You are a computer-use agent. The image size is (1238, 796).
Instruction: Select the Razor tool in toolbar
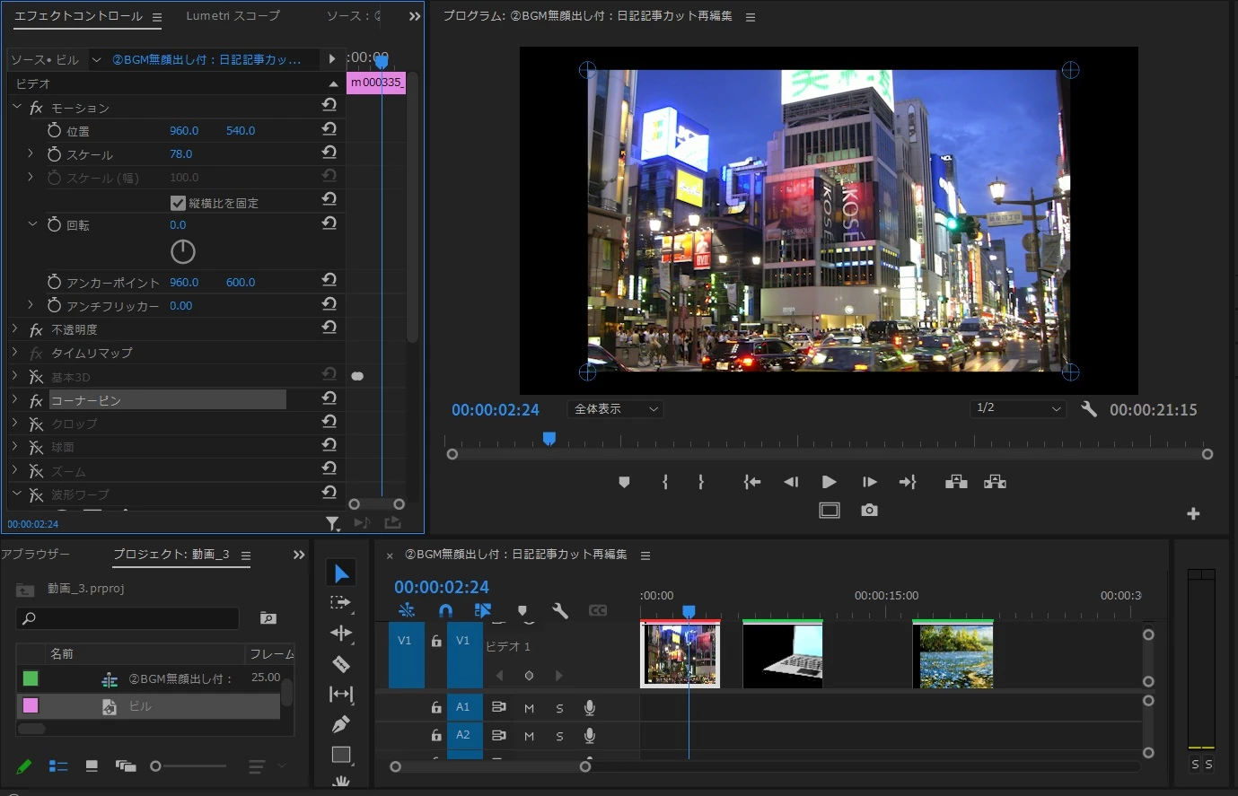point(341,664)
